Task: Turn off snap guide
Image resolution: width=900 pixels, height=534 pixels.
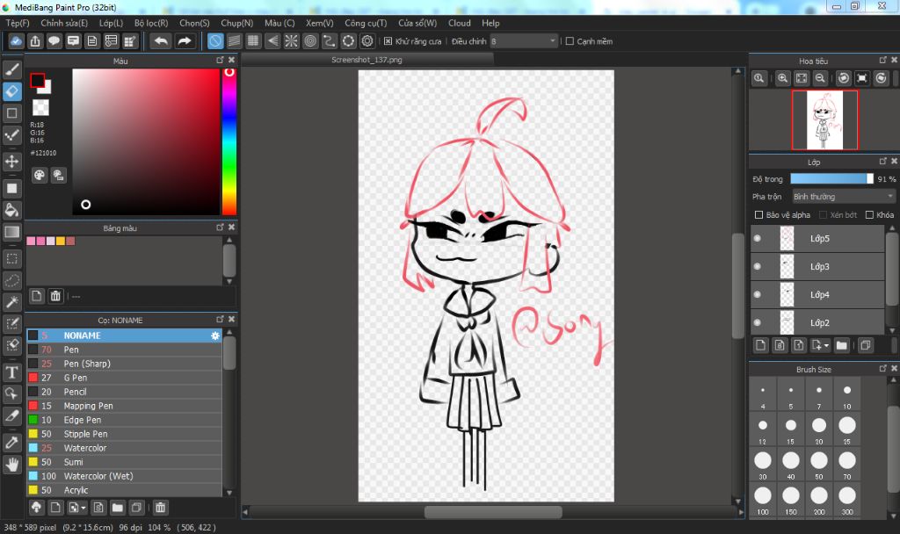Action: point(215,41)
